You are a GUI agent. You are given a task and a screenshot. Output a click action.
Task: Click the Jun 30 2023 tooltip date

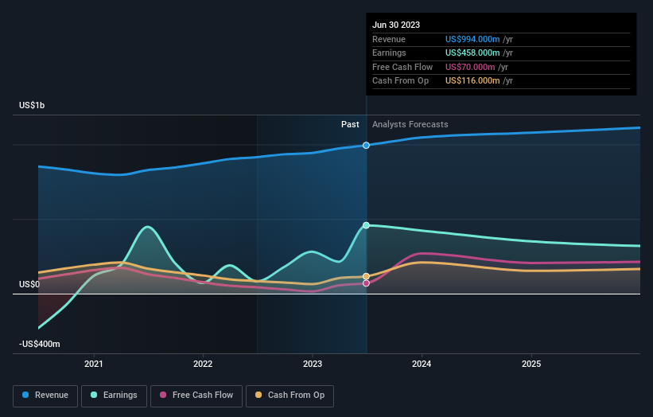(396, 25)
